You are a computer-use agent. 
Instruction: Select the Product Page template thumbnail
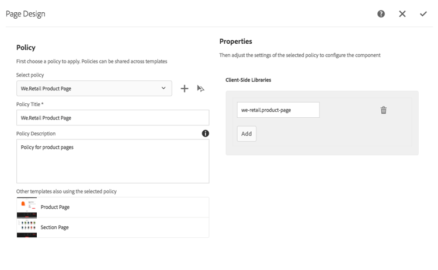(27, 207)
